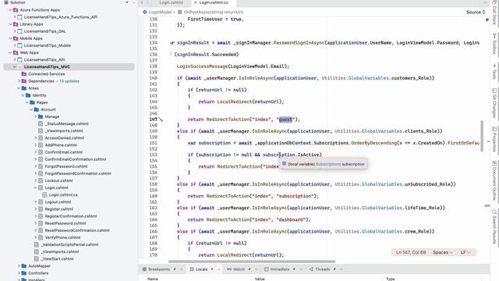Expand the LicenseHandiTips_DAL project
This screenshot has width=499, height=281.
click(x=15, y=31)
